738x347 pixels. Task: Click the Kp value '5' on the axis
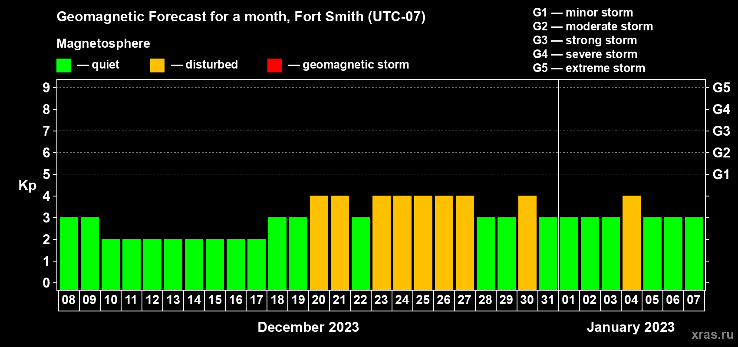46,174
